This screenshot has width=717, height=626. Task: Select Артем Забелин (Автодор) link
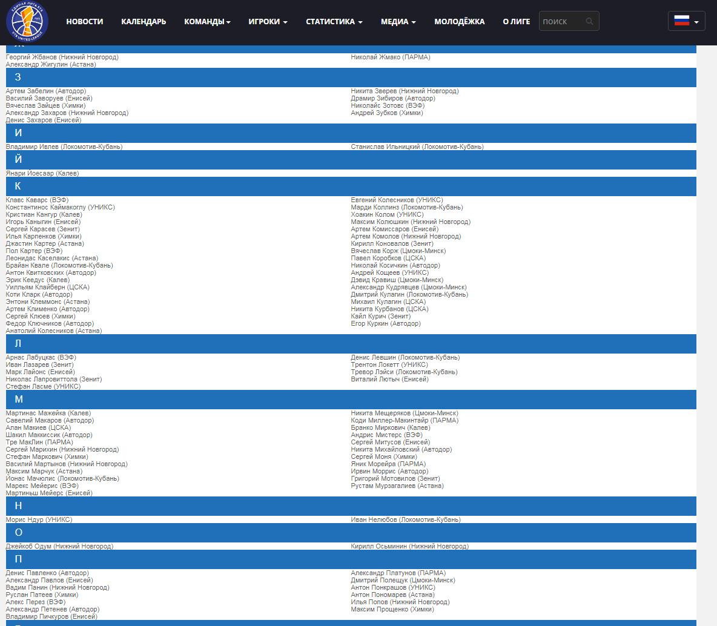click(46, 91)
